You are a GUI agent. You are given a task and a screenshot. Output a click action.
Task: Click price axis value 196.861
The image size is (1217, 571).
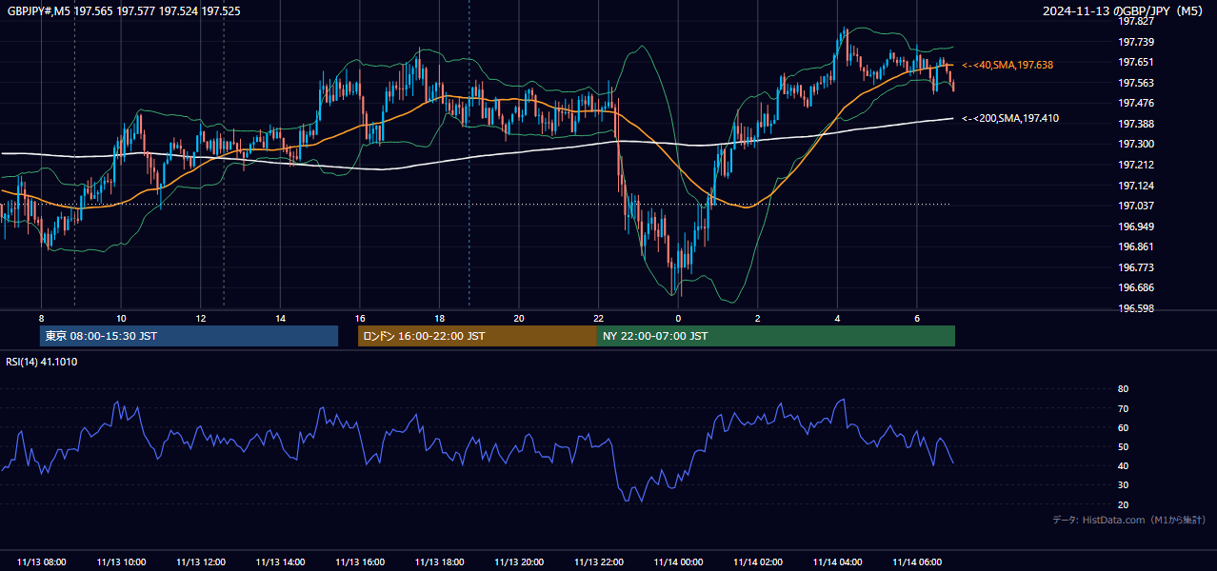(1136, 246)
